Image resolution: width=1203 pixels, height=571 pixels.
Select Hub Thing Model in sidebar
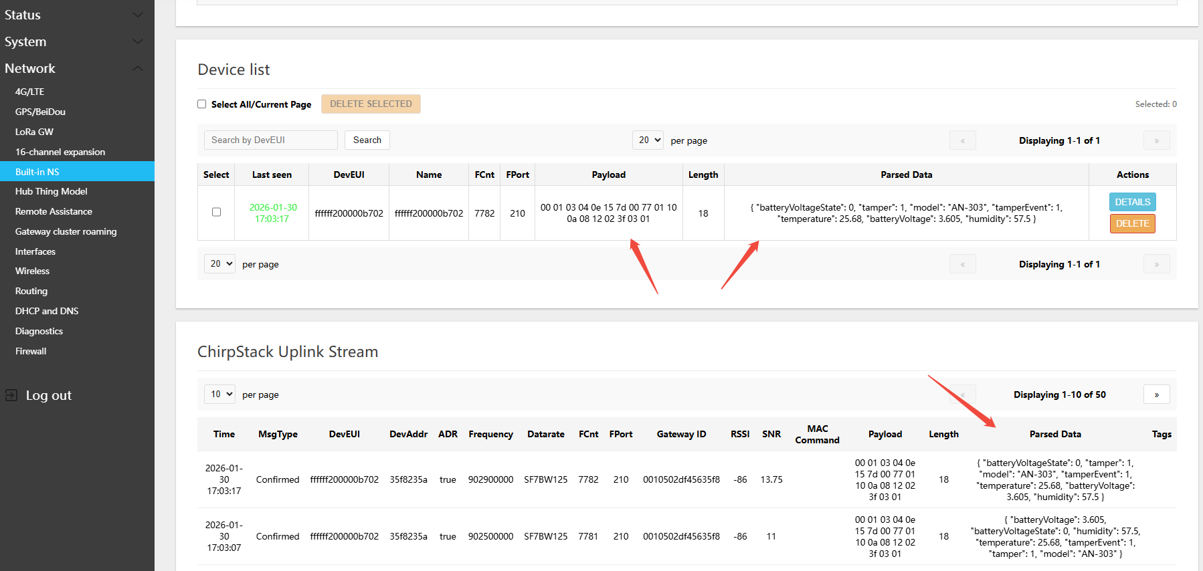click(x=52, y=191)
